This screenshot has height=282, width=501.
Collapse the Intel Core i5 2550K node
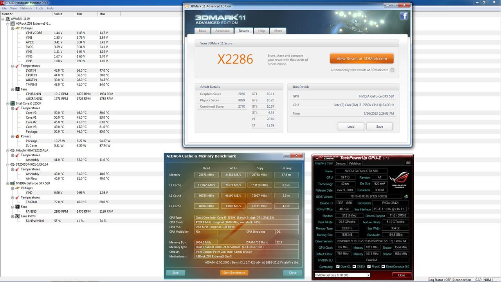(x=8, y=103)
